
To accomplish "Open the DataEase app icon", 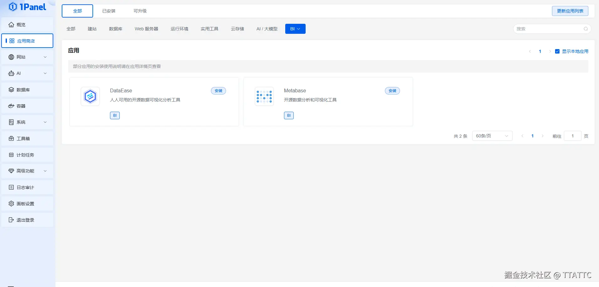I will [x=90, y=96].
